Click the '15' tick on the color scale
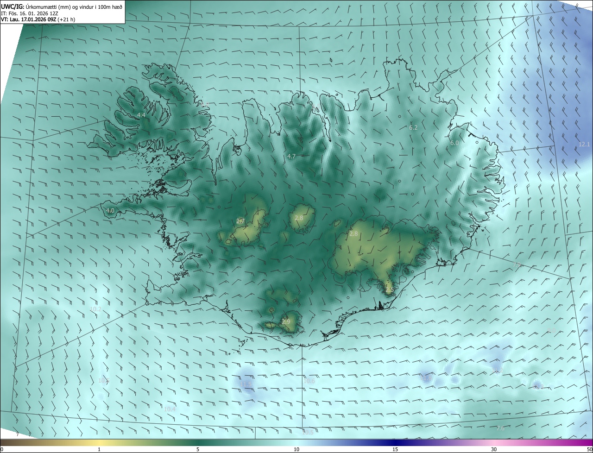The width and height of the screenshot is (593, 453). tap(395, 449)
